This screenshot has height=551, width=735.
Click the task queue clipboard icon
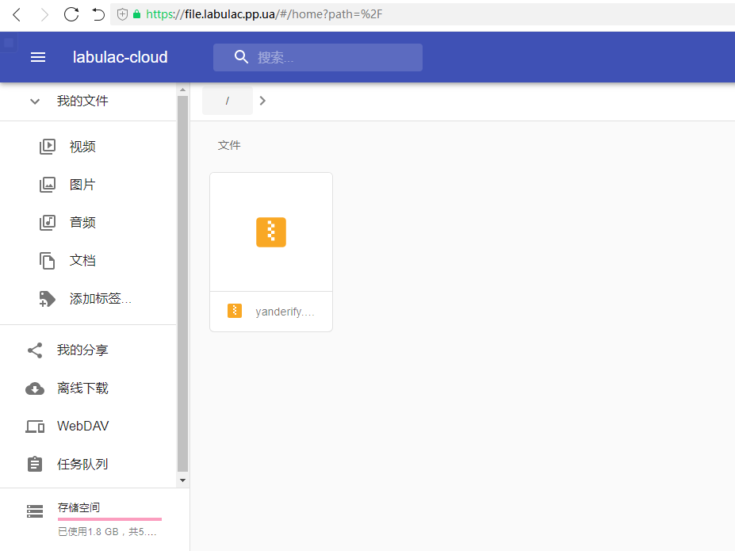click(35, 465)
